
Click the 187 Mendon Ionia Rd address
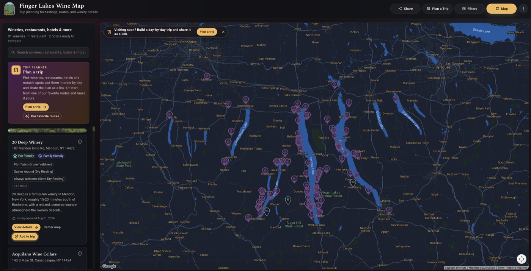pos(43,148)
